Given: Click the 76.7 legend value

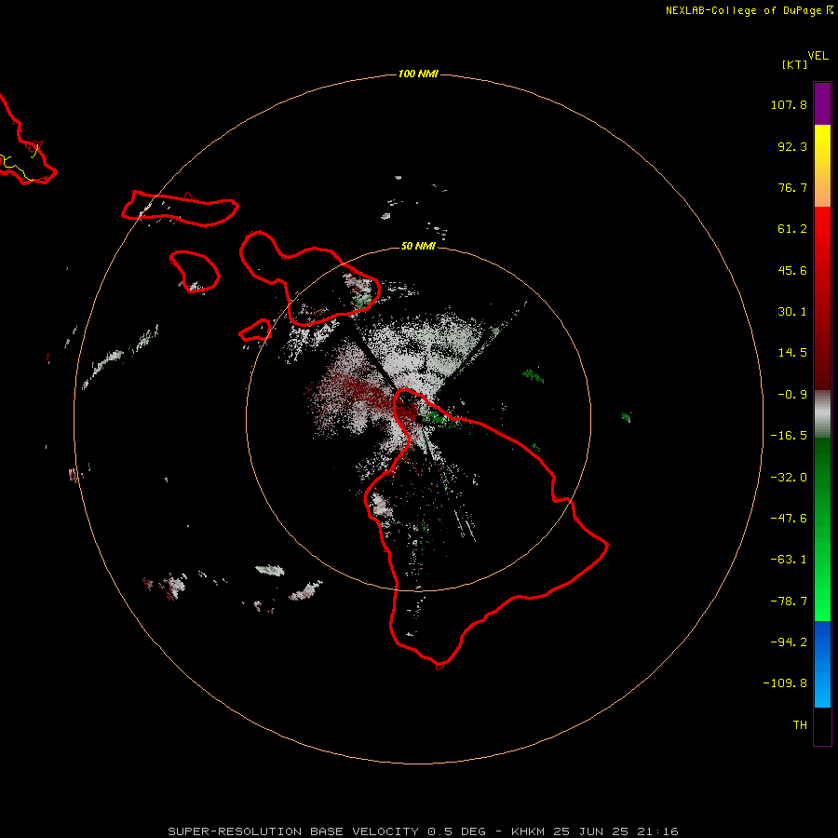Looking at the screenshot, I should tap(792, 187).
